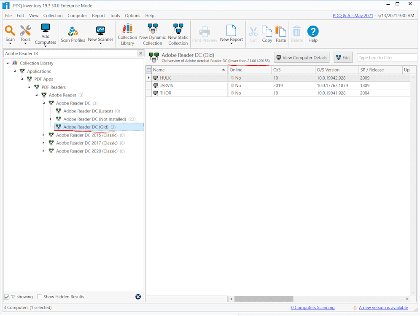Open the Collection Library toolbar button
This screenshot has height=316, width=420.
click(127, 35)
